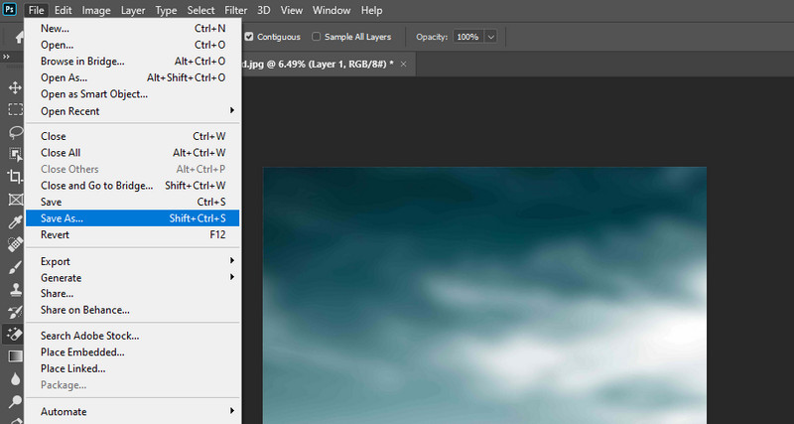Select the Brush tool
Image resolution: width=794 pixels, height=424 pixels.
[x=15, y=266]
